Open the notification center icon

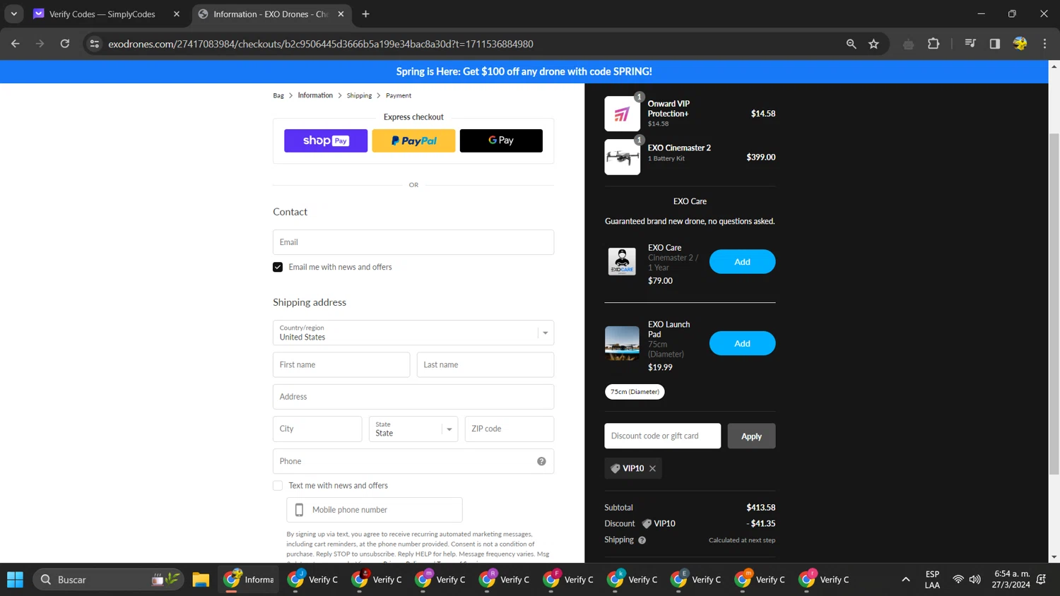click(x=1041, y=580)
